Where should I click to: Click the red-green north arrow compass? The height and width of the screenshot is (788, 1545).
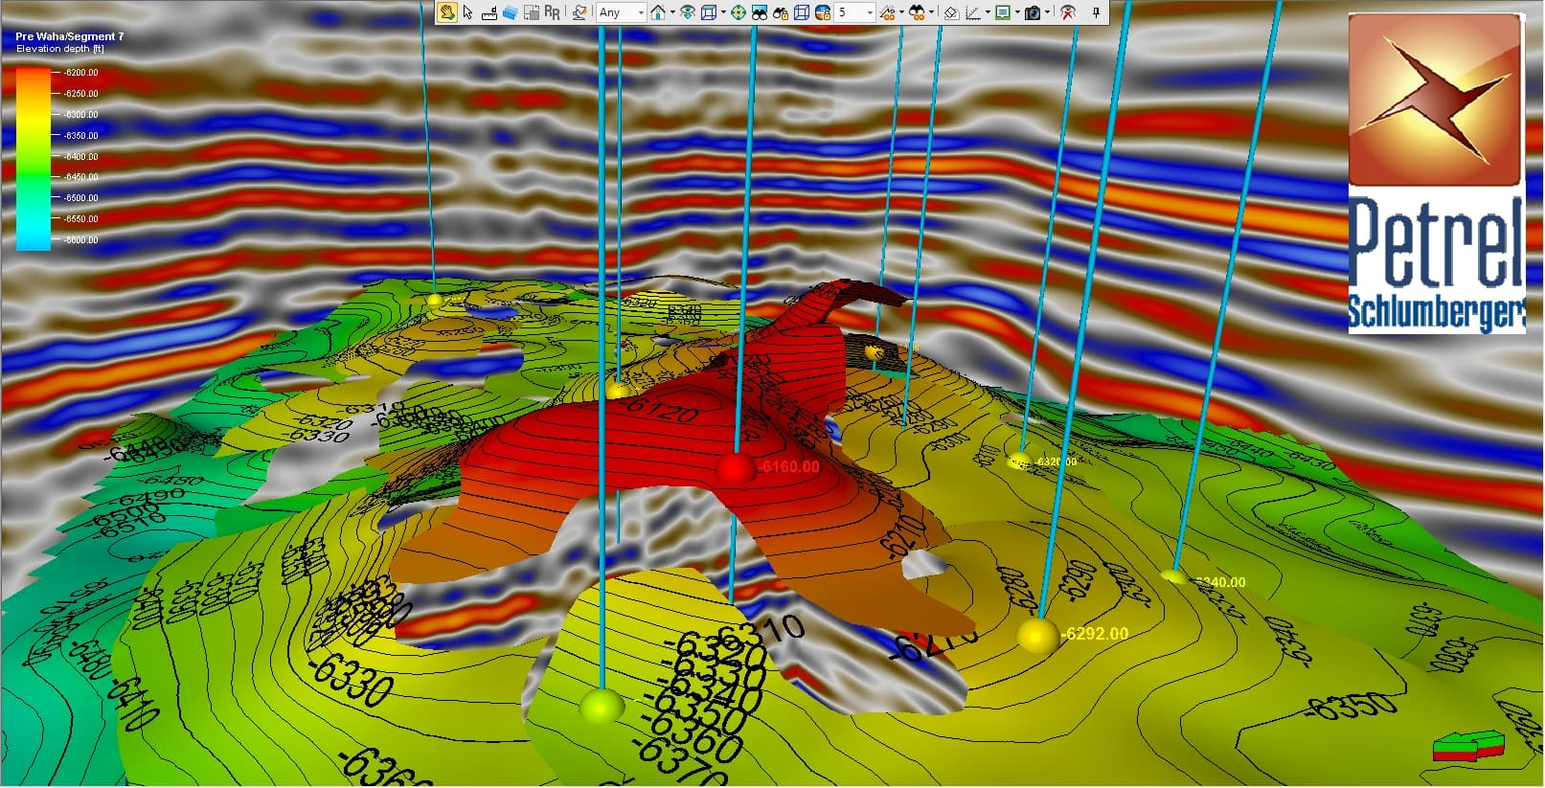click(1468, 745)
